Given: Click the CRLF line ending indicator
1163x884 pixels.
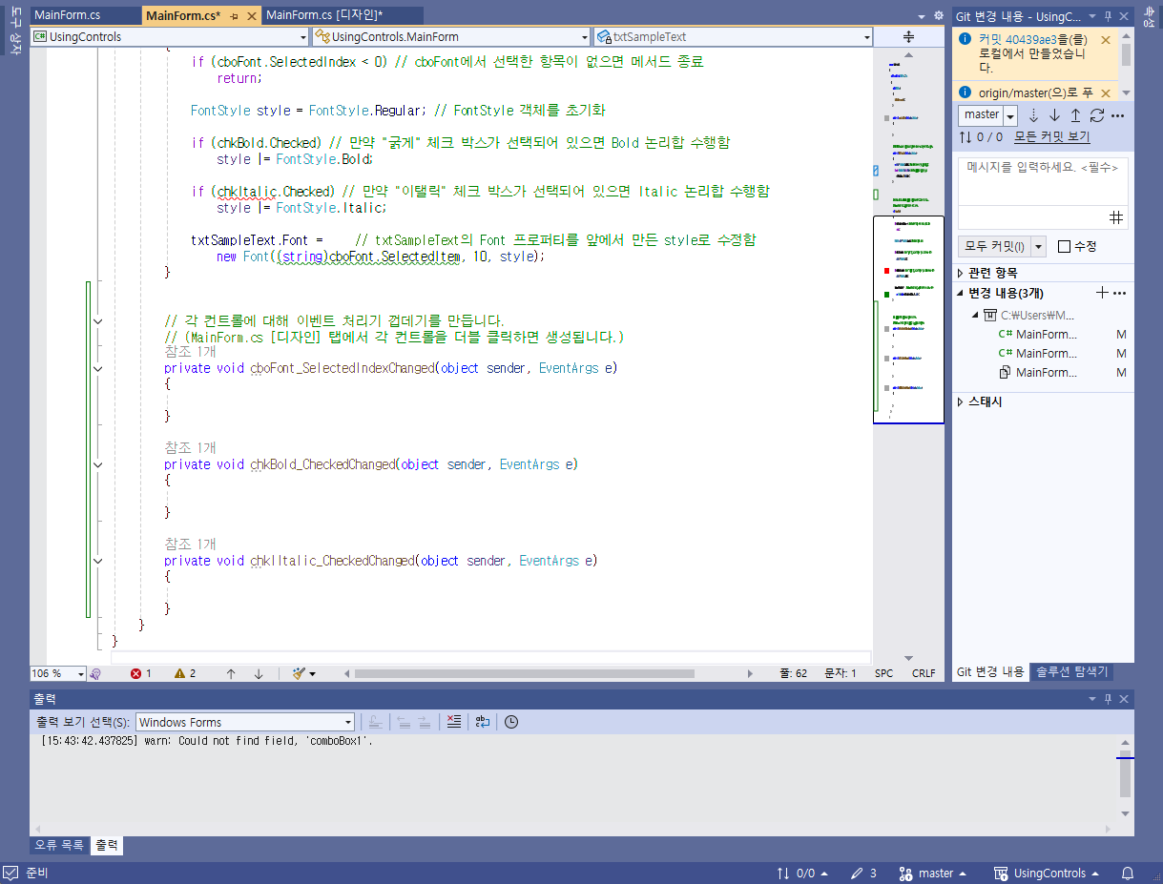Looking at the screenshot, I should 924,673.
